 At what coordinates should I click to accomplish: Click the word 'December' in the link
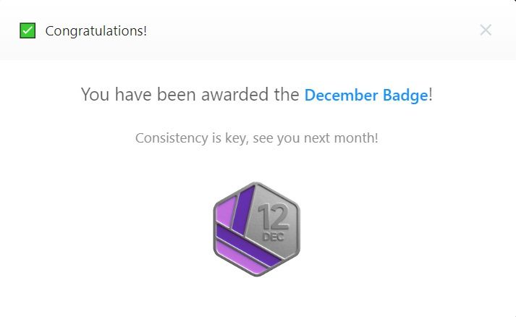point(341,95)
